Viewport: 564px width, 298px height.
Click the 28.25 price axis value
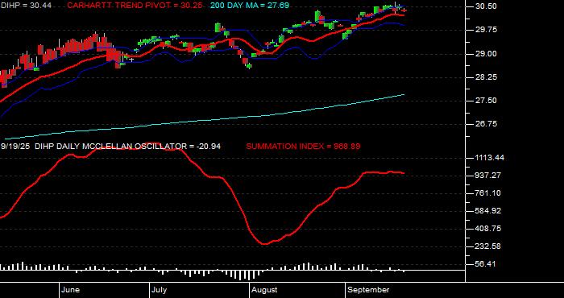click(x=487, y=77)
